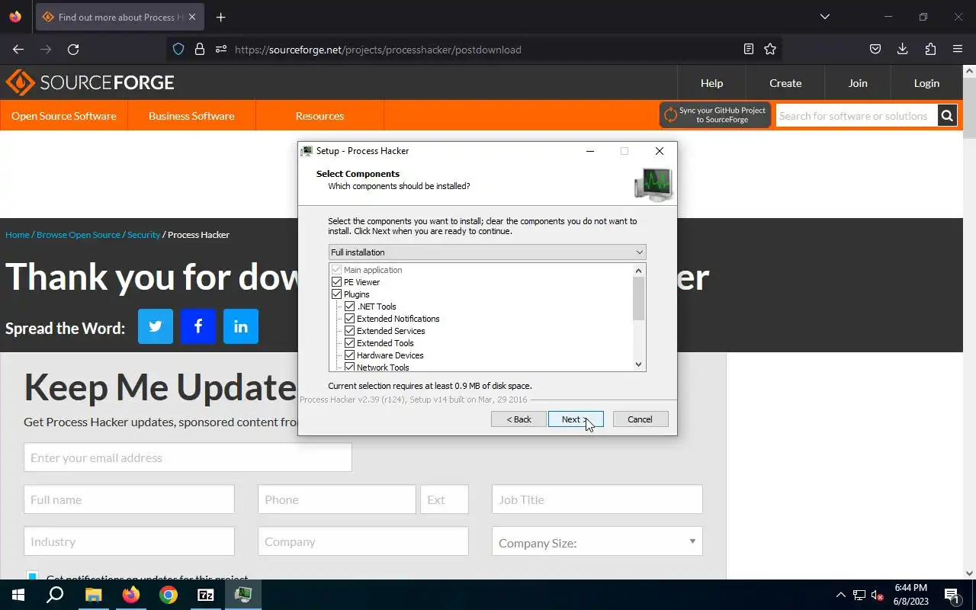Reload the page in Firefox
The height and width of the screenshot is (610, 976).
coord(73,50)
